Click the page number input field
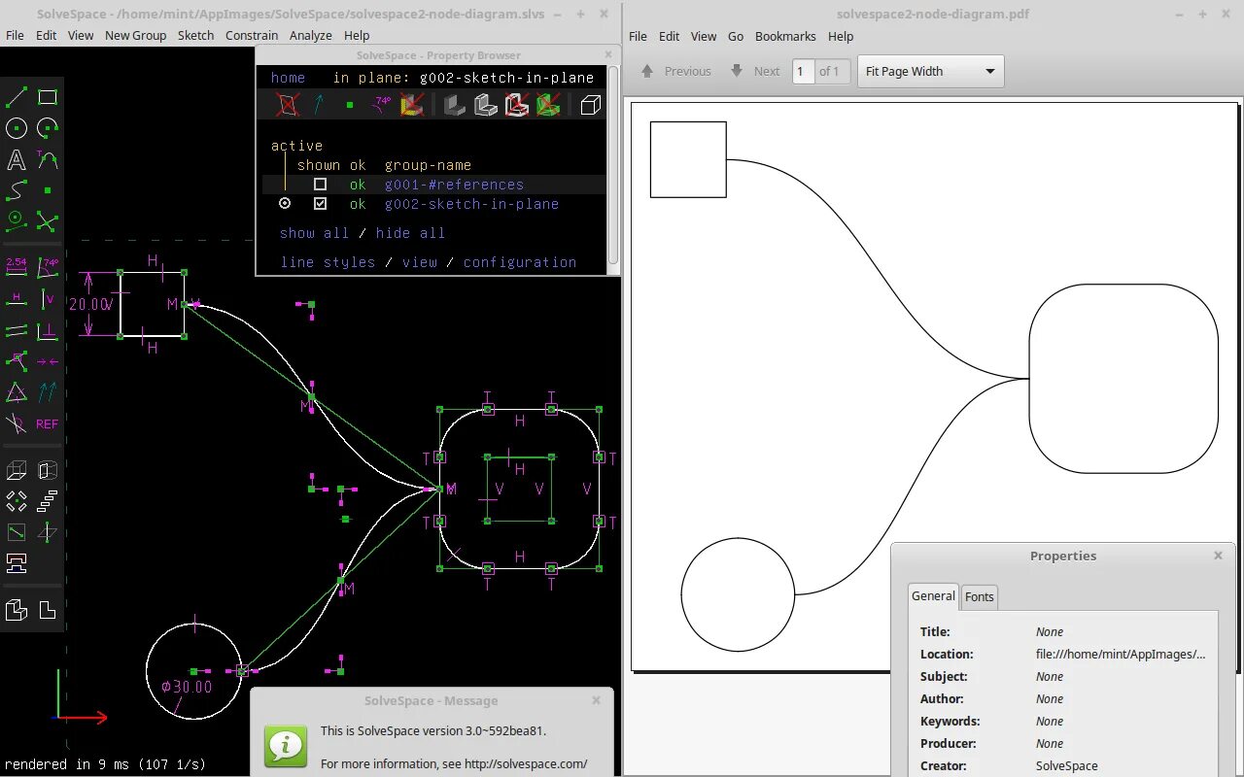1244x777 pixels. 804,71
